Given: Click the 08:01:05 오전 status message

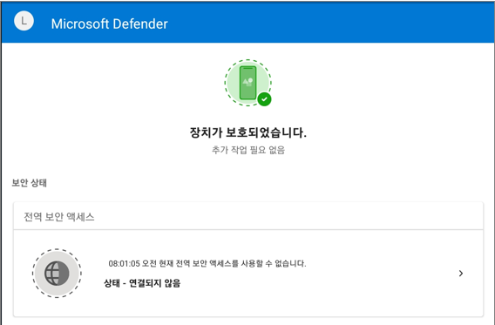Looking at the screenshot, I should pyautogui.click(x=207, y=263).
